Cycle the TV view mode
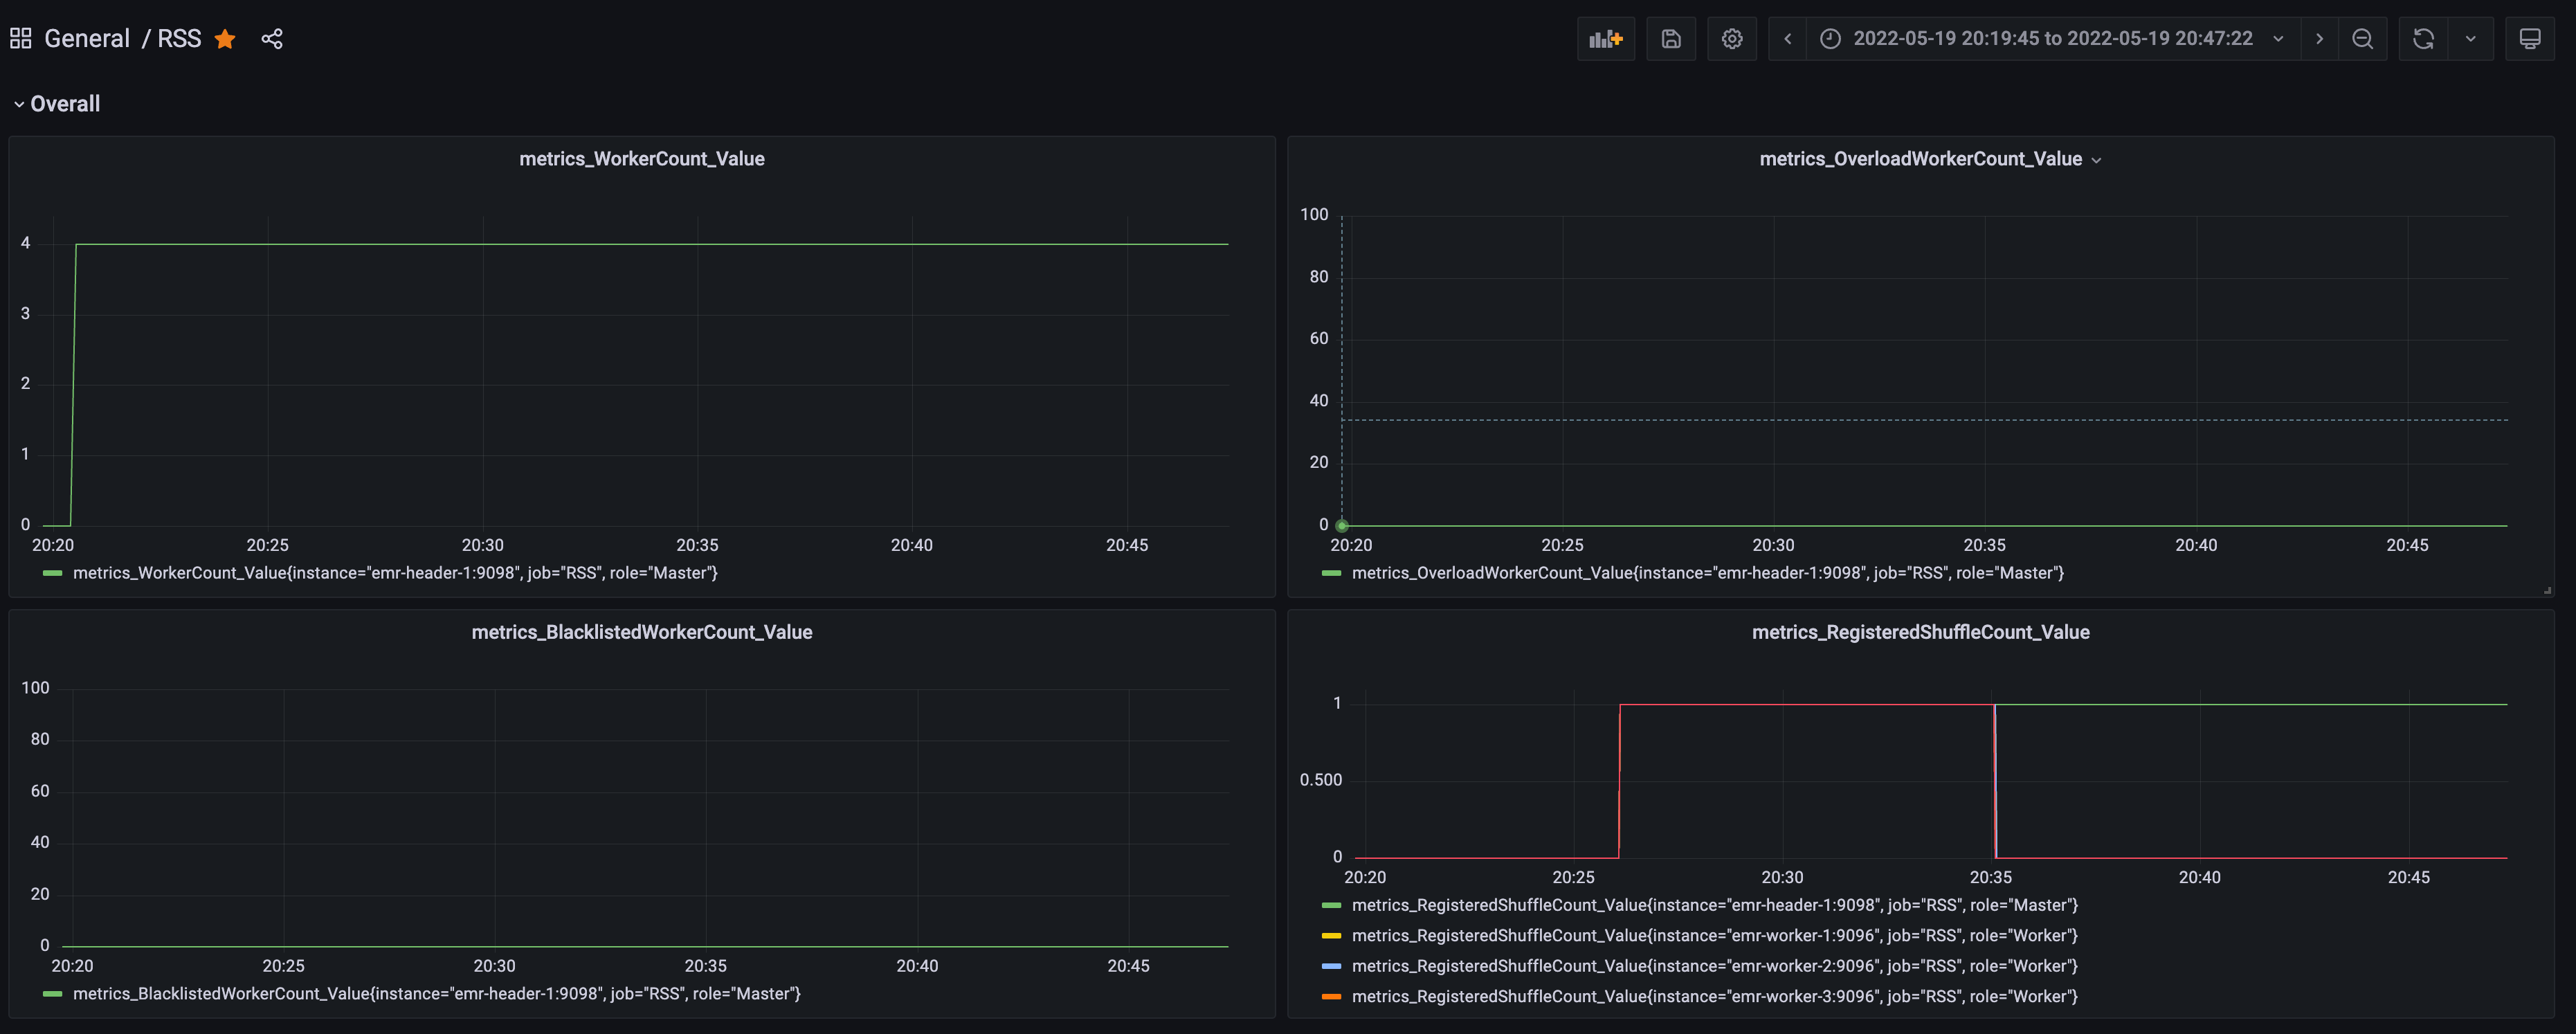 point(2530,39)
